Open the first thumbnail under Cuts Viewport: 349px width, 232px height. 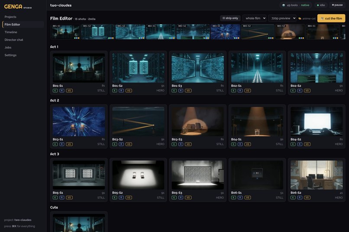(79, 223)
